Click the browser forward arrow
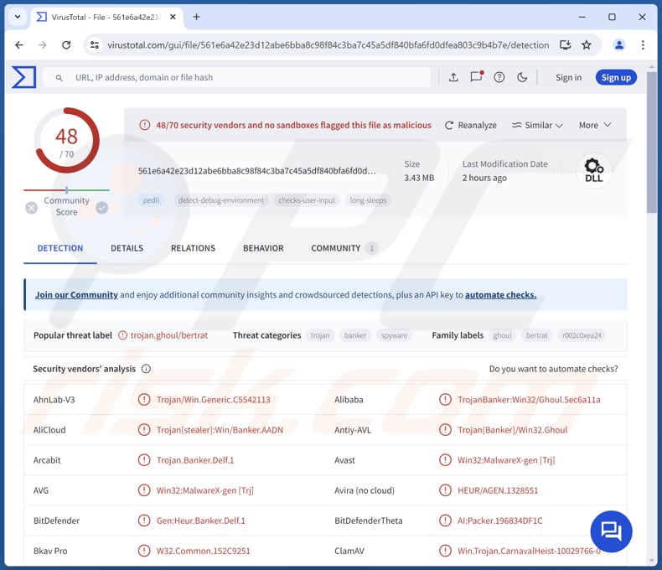 [x=42, y=44]
